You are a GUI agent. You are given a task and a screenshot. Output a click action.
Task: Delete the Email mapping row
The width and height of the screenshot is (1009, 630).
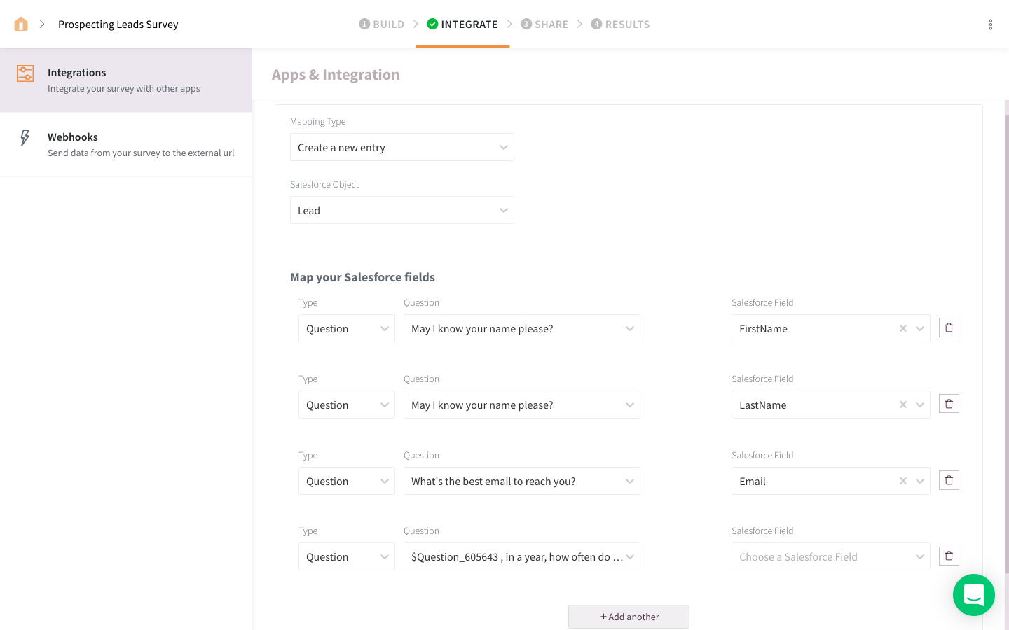(x=949, y=480)
